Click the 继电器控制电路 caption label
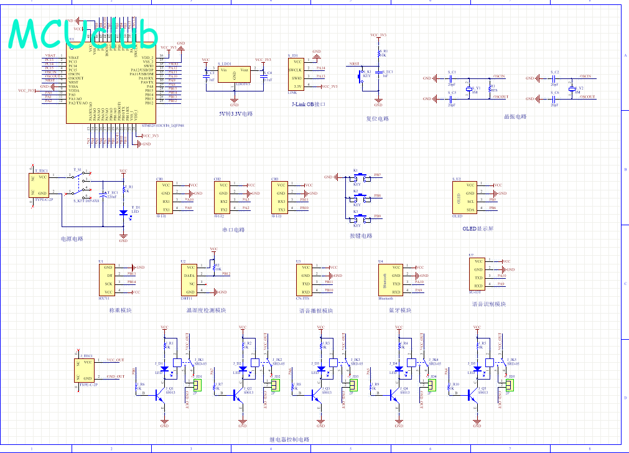The image size is (629, 453). (289, 439)
